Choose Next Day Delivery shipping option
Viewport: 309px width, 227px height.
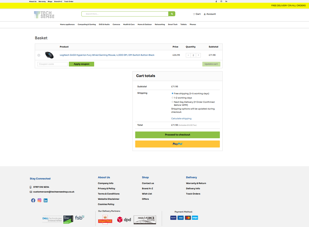click(173, 102)
